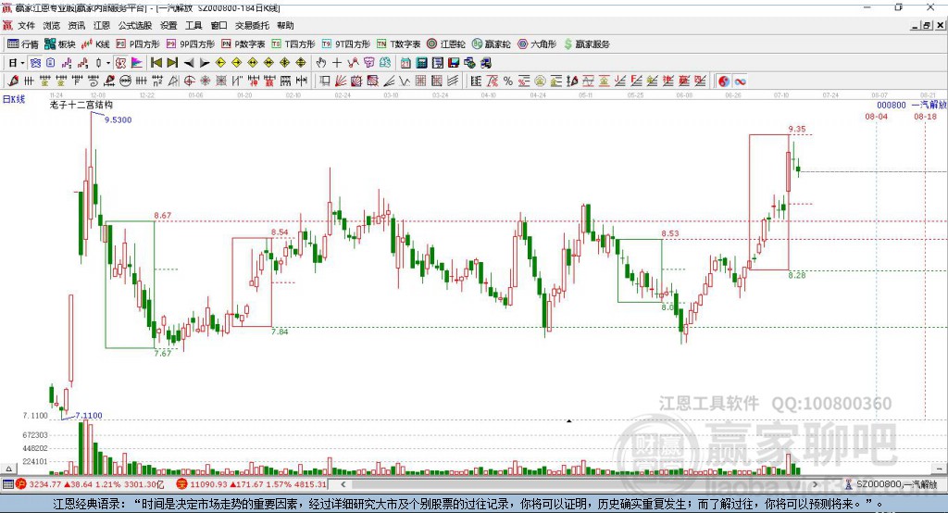Click the 沪 index 3234.77 status entry
Screen dimensions: 948x513
pos(90,484)
